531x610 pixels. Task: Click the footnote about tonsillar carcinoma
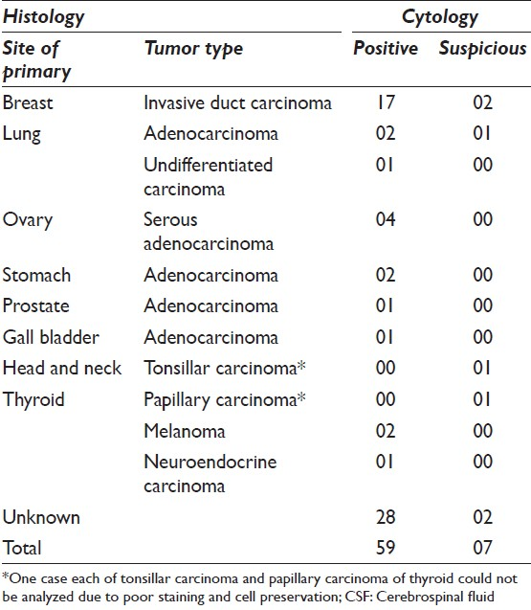point(259,587)
